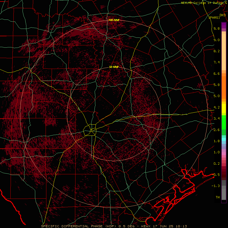The image size is (228, 228).
Task: Click the "TH" threshold label on the scale
Action: pyautogui.click(x=218, y=197)
